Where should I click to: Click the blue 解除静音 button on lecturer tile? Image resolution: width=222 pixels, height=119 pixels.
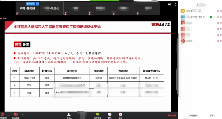[30, 4]
